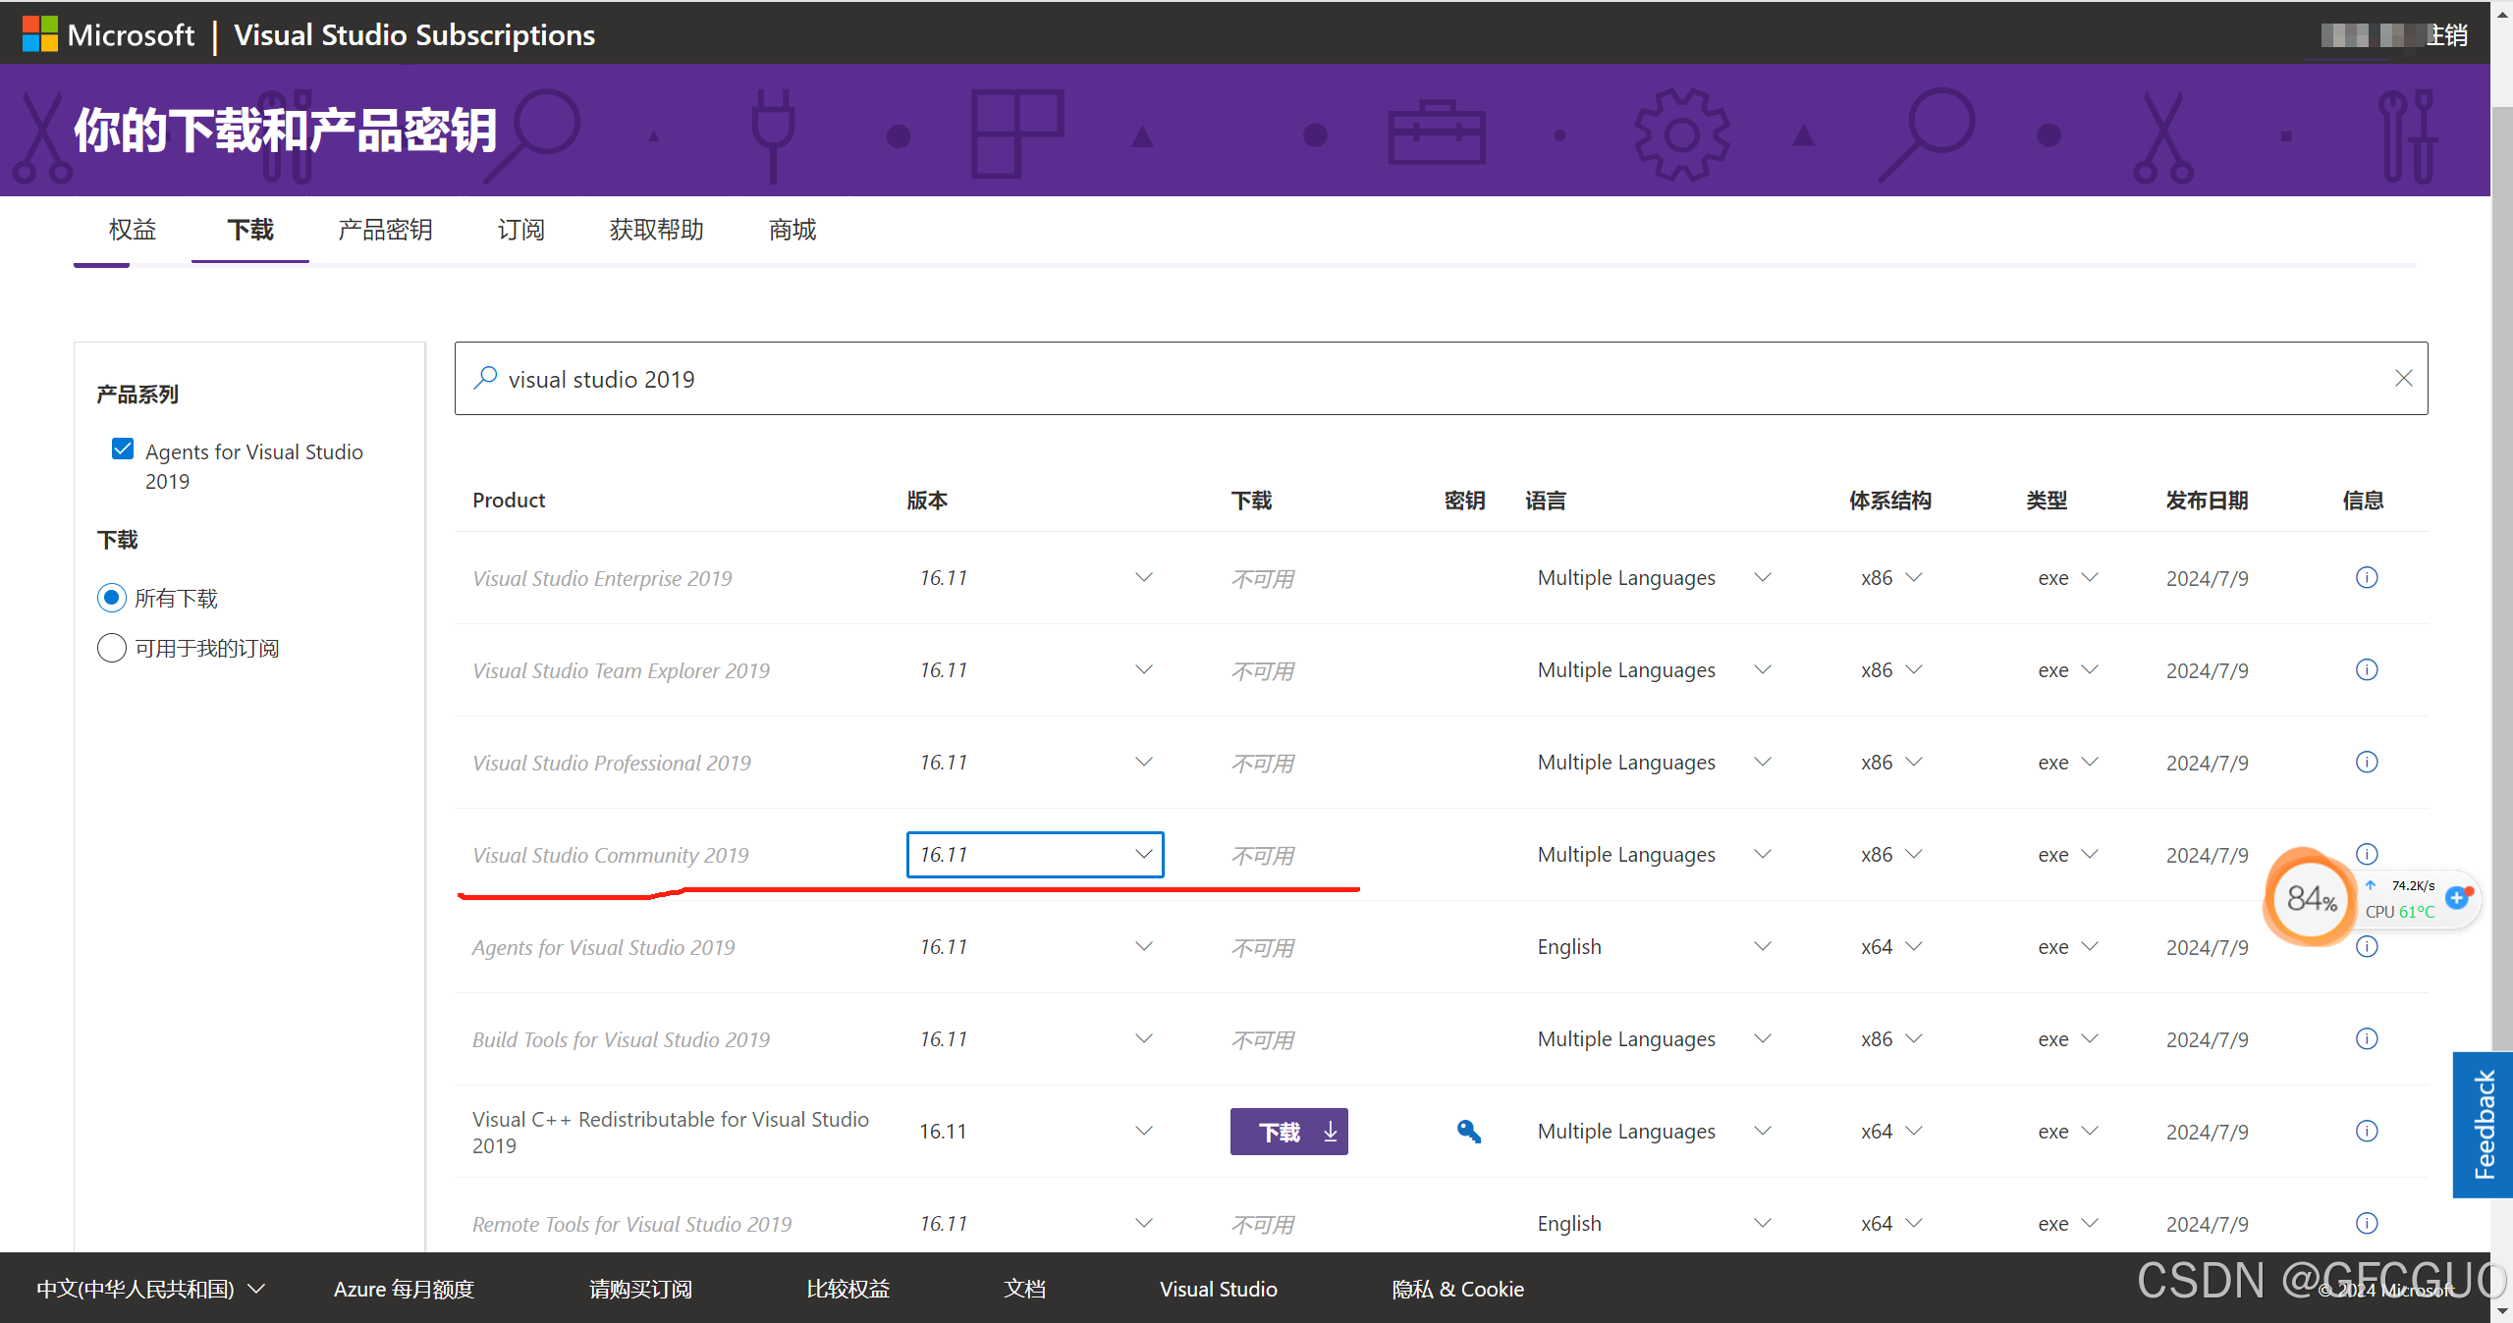The image size is (2513, 1323).
Task: Click into the visual studio 2019 search field
Action: click(x=1441, y=378)
